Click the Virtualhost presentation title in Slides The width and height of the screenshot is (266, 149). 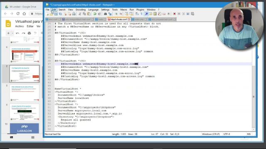point(29,22)
